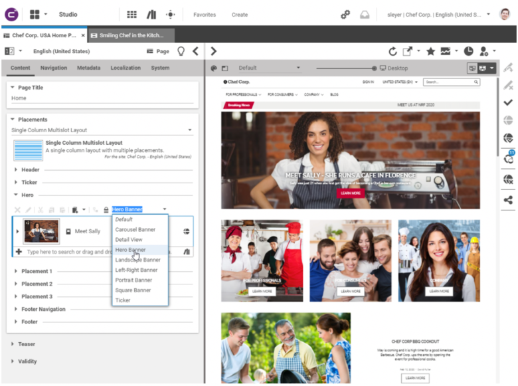This screenshot has width=518, height=386.
Task: Open the apps grid icon in top bar
Action: click(x=131, y=15)
